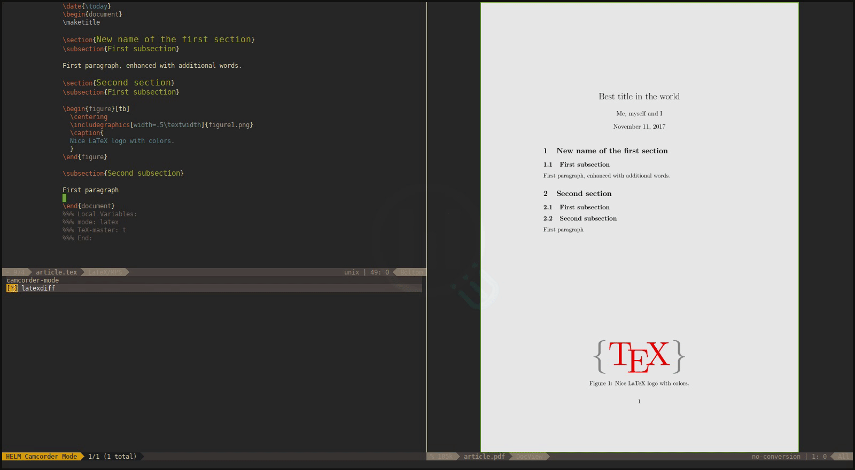Image resolution: width=855 pixels, height=470 pixels.
Task: Click the TeX logo figure in the PDF
Action: 639,357
